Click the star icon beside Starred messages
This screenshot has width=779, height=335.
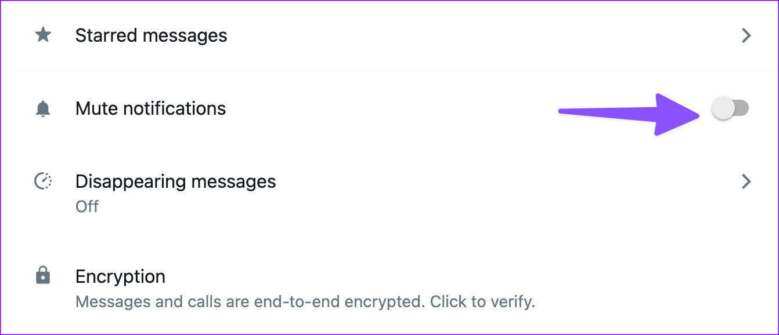[x=43, y=35]
